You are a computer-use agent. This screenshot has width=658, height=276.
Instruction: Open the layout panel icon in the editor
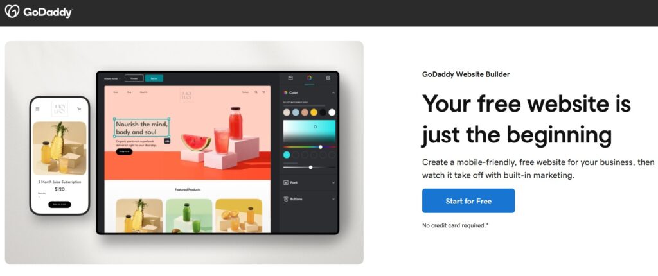pyautogui.click(x=290, y=78)
